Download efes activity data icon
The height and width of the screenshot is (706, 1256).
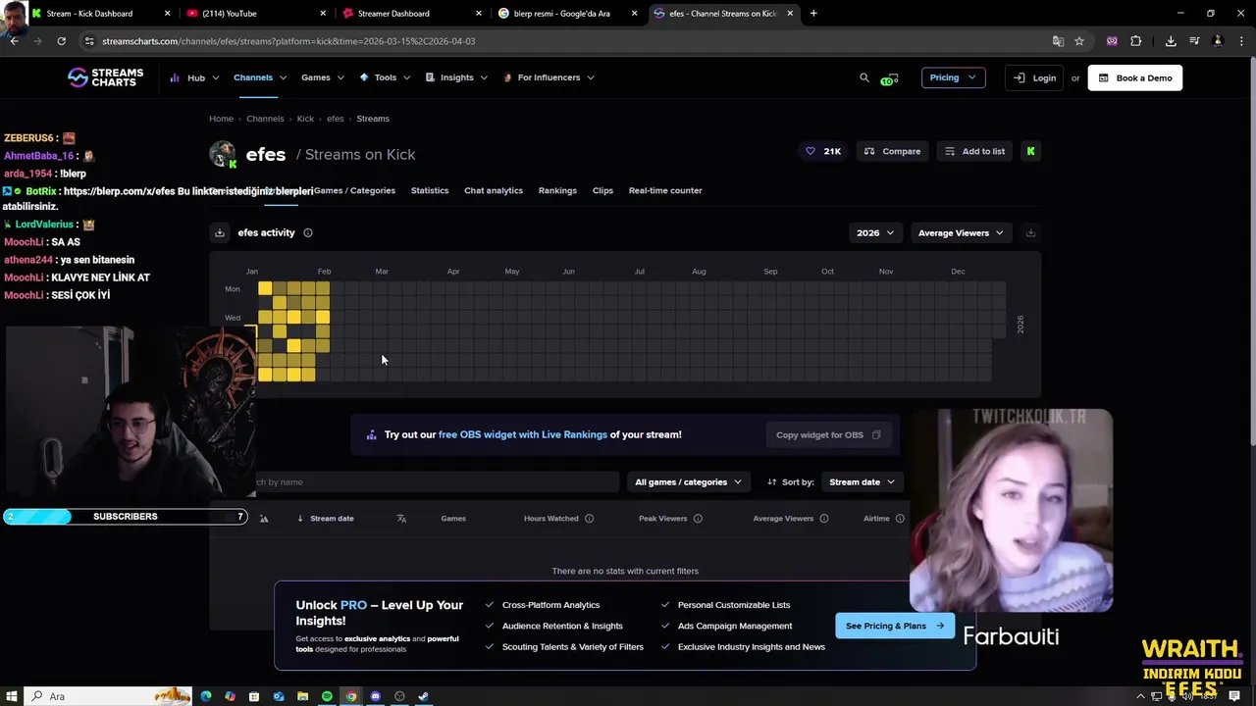pos(220,232)
